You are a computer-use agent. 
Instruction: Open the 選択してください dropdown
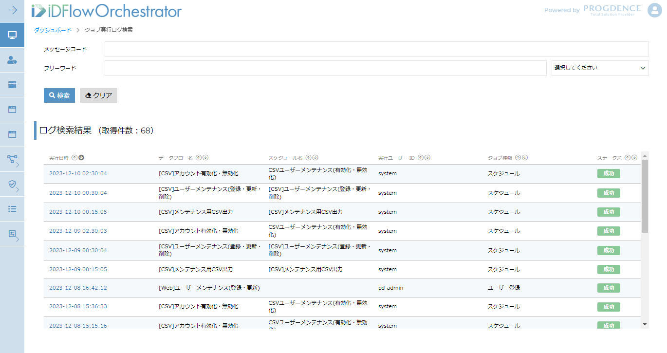(600, 68)
